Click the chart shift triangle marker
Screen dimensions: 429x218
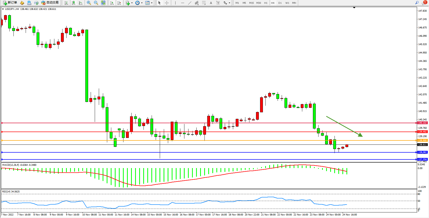(x=354, y=8)
